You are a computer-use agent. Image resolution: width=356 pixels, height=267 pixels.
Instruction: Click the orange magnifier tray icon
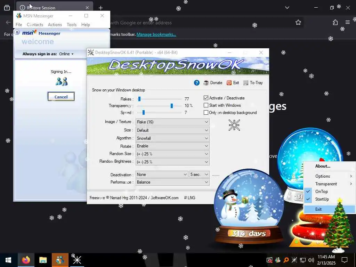(x=286, y=260)
